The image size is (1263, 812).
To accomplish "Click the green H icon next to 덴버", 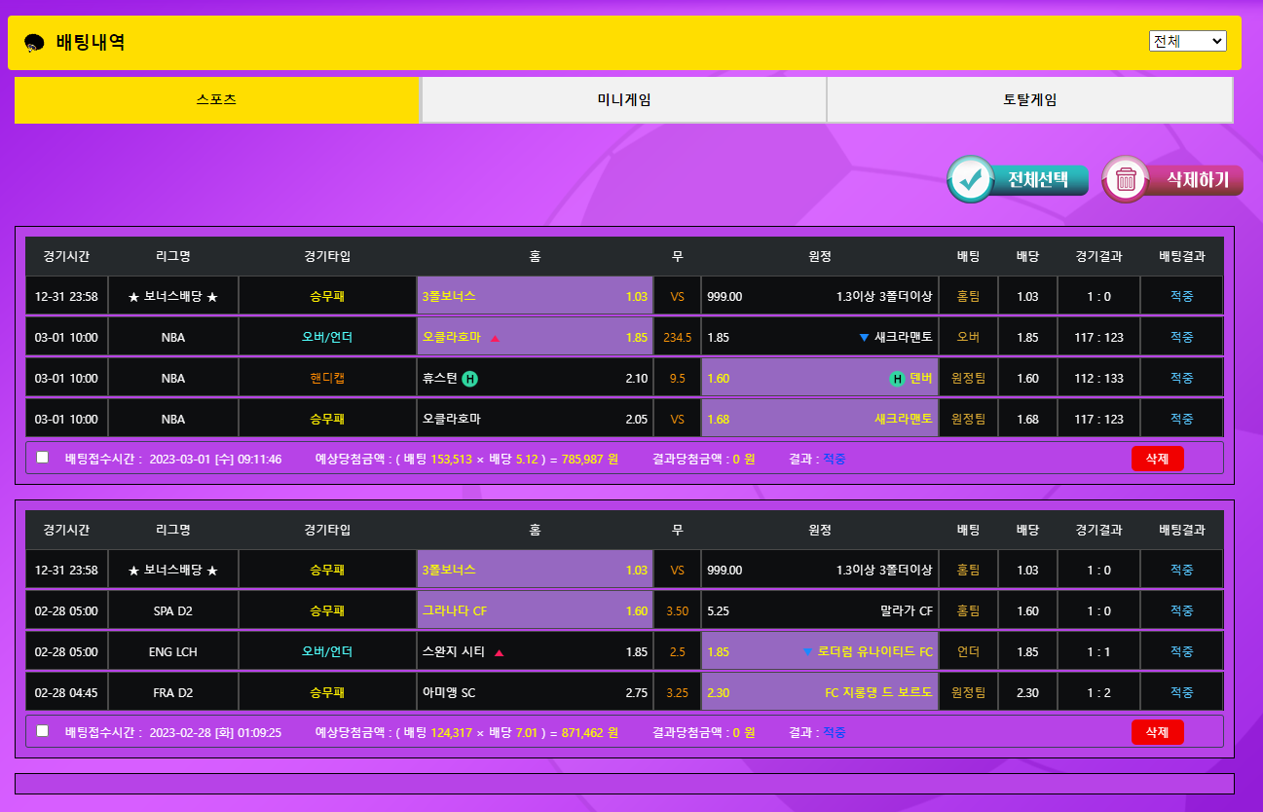I will coord(897,379).
